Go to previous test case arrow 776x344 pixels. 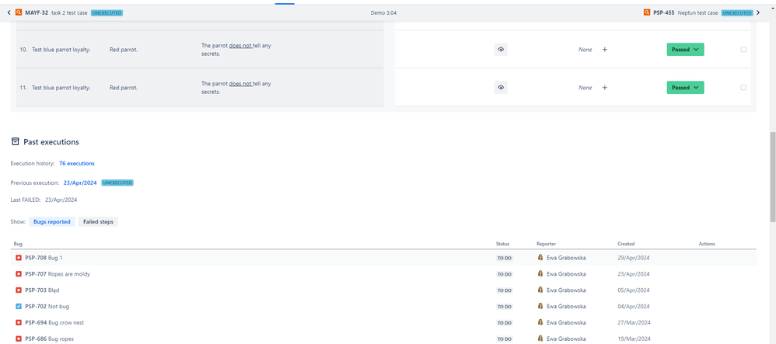pos(9,13)
